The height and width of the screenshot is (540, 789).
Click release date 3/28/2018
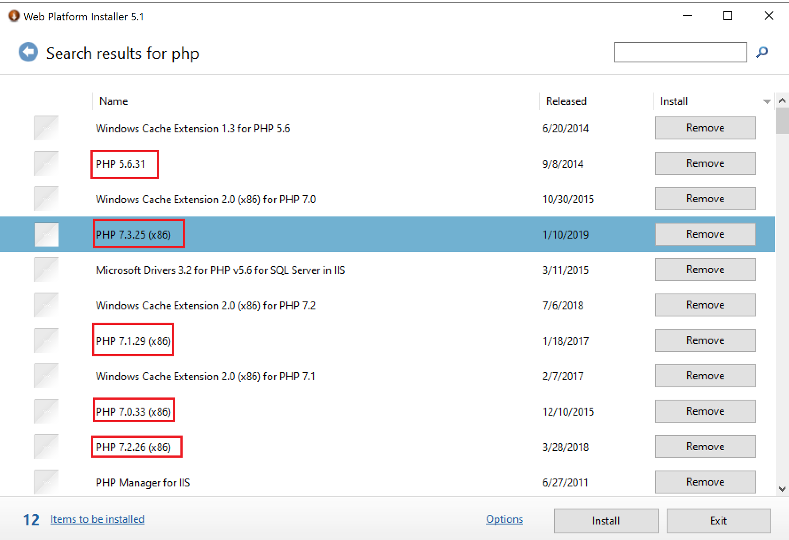(566, 447)
